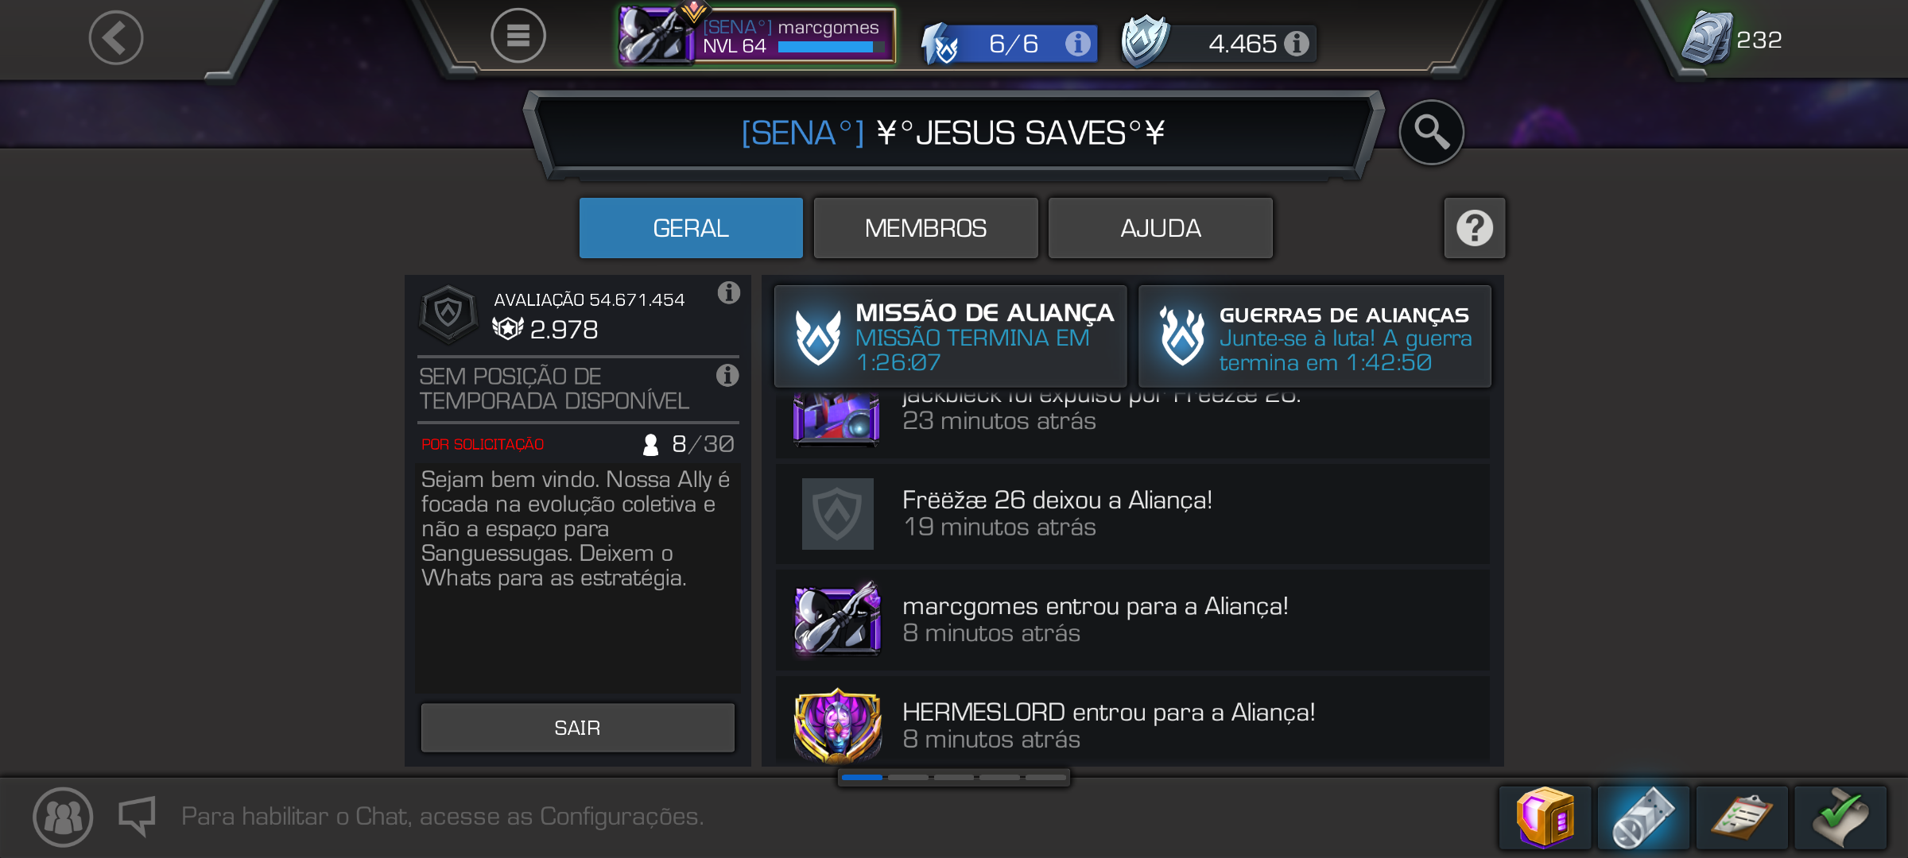Search alliances with the magnifier icon
This screenshot has width=1908, height=858.
(1431, 132)
